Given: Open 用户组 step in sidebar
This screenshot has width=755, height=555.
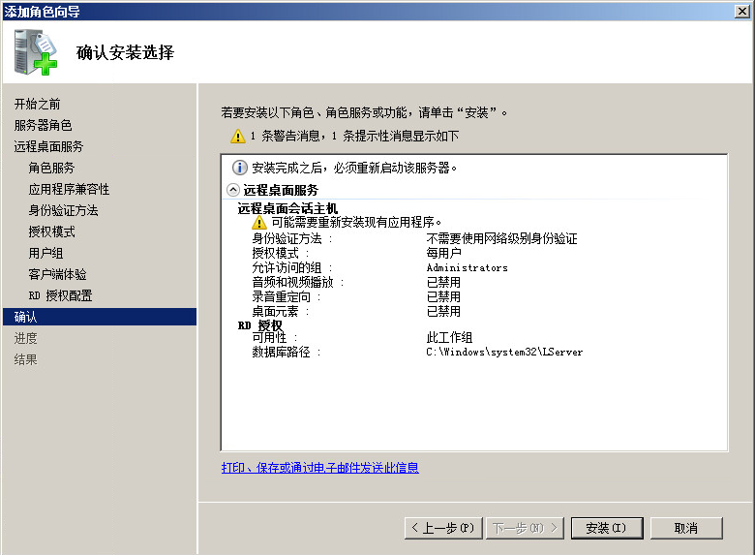Looking at the screenshot, I should pos(45,253).
